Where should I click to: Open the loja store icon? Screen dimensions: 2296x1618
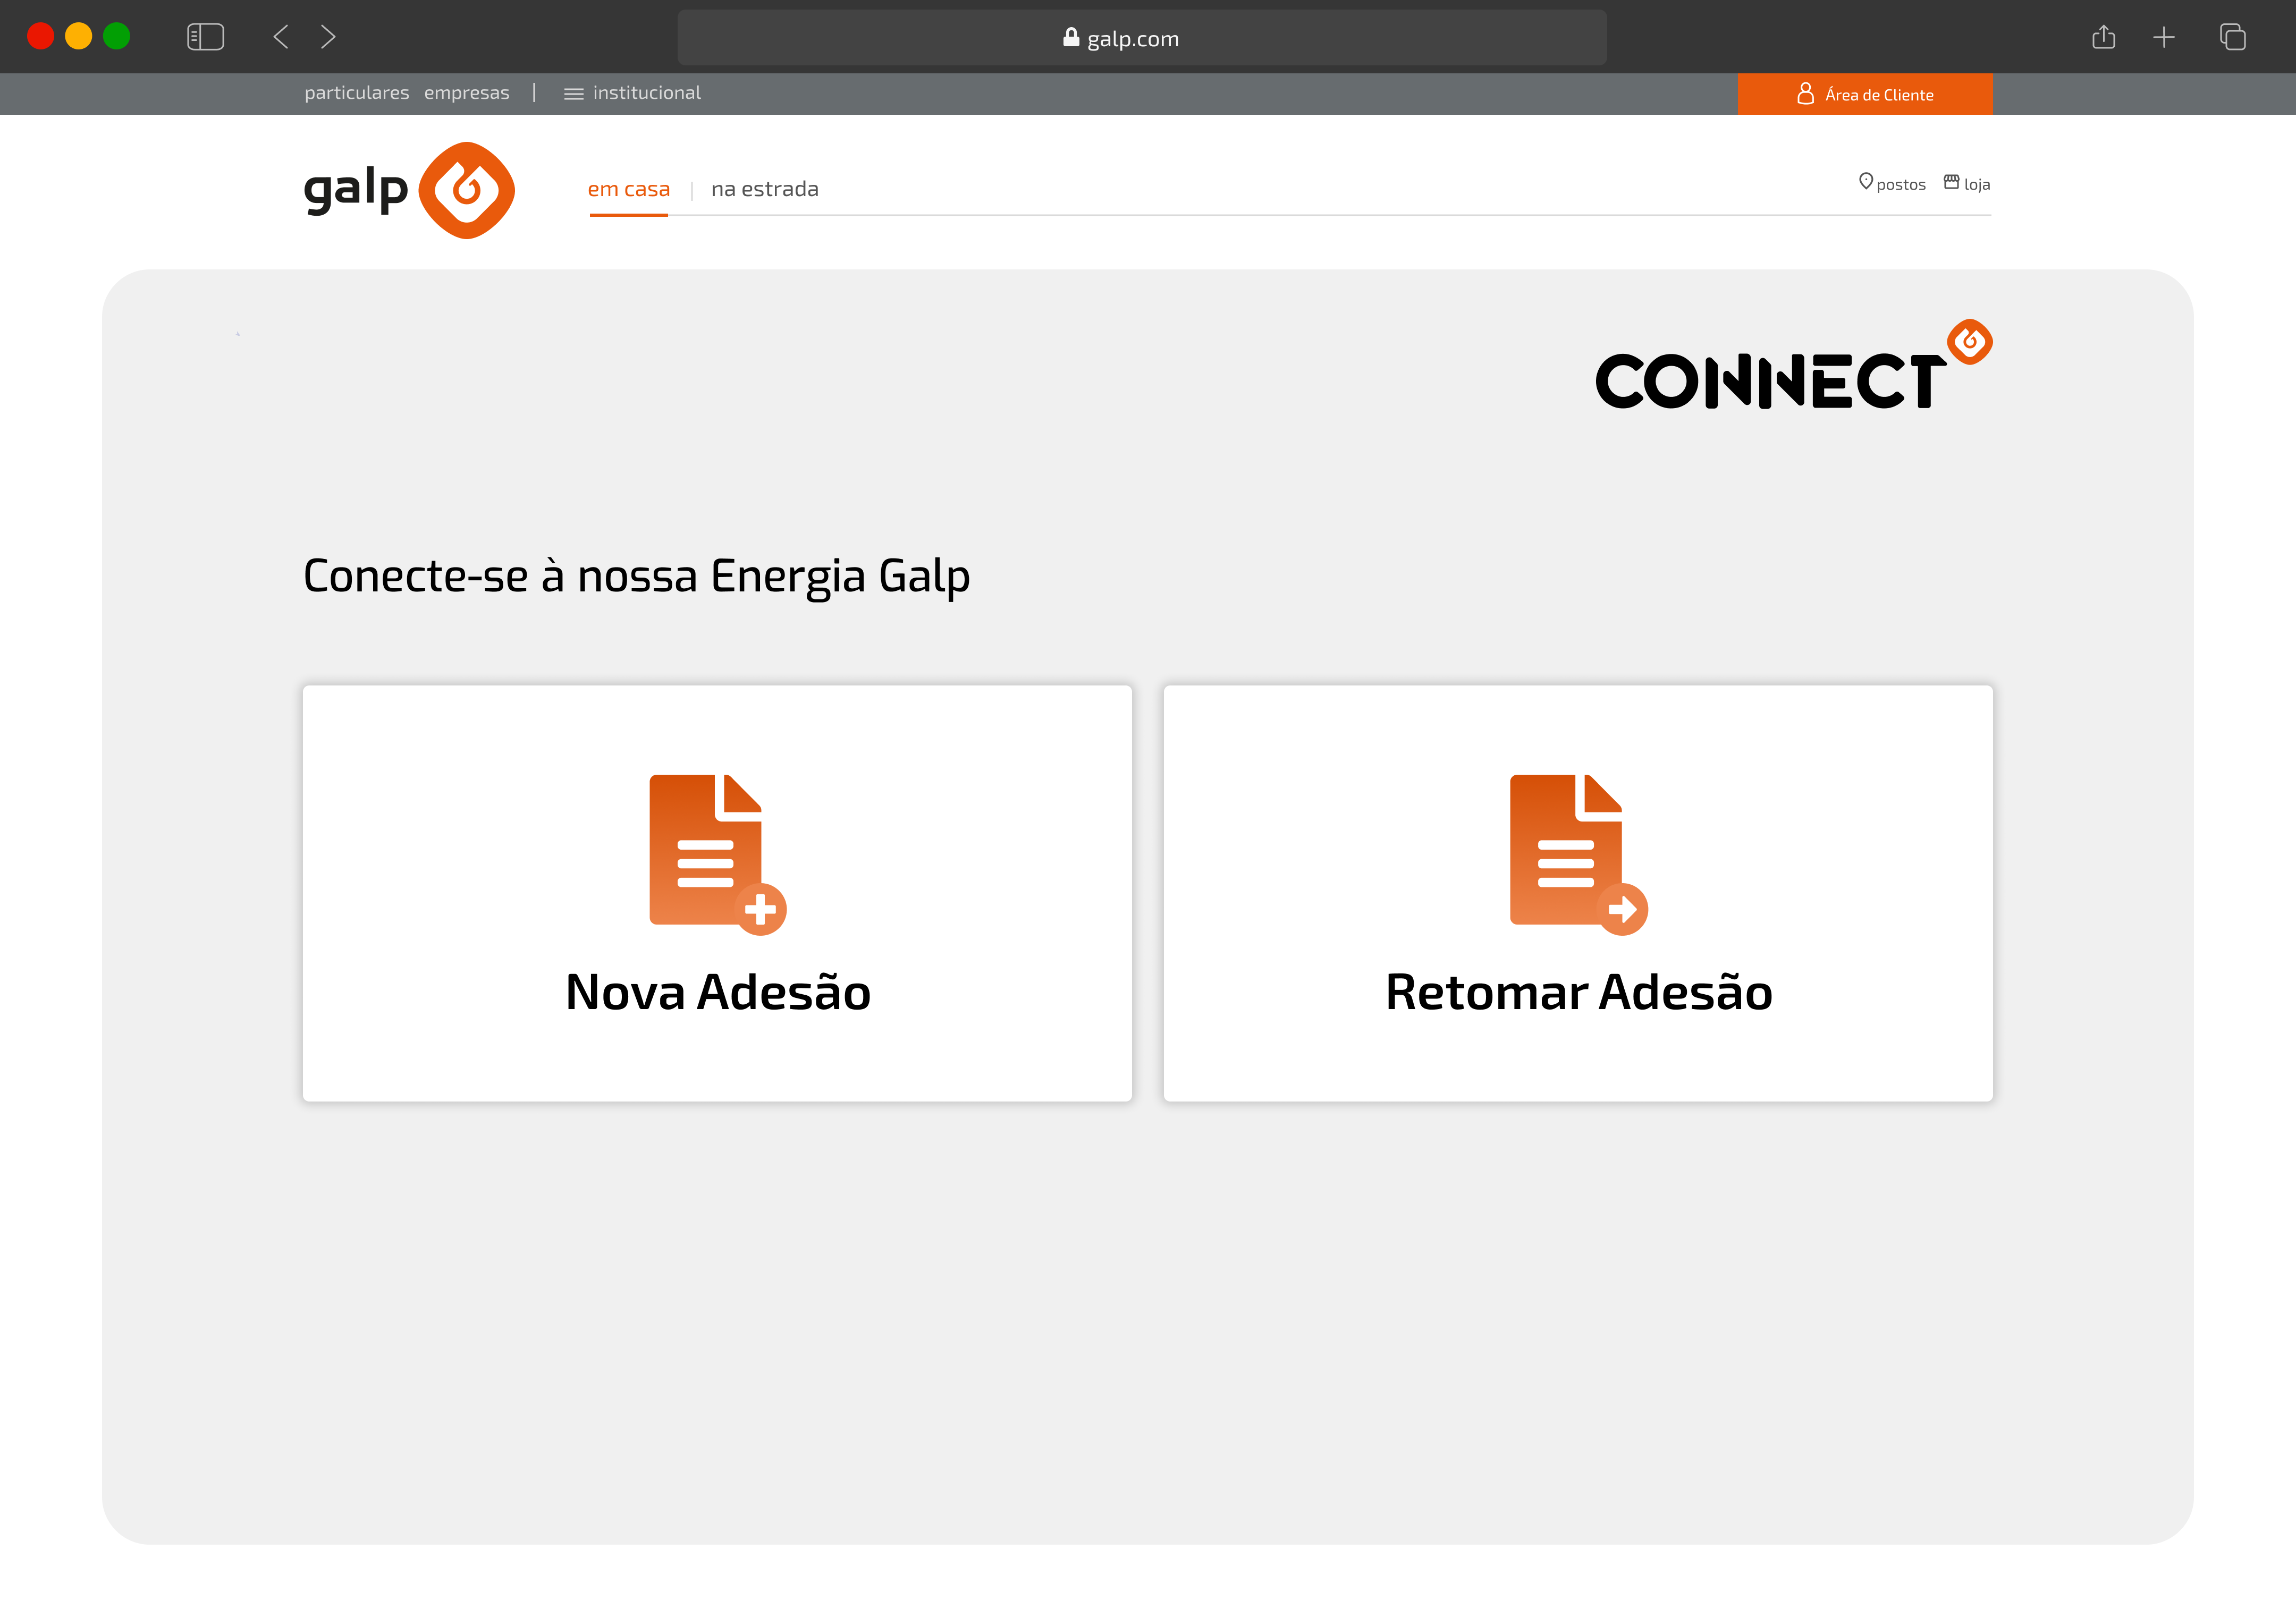tap(1951, 182)
